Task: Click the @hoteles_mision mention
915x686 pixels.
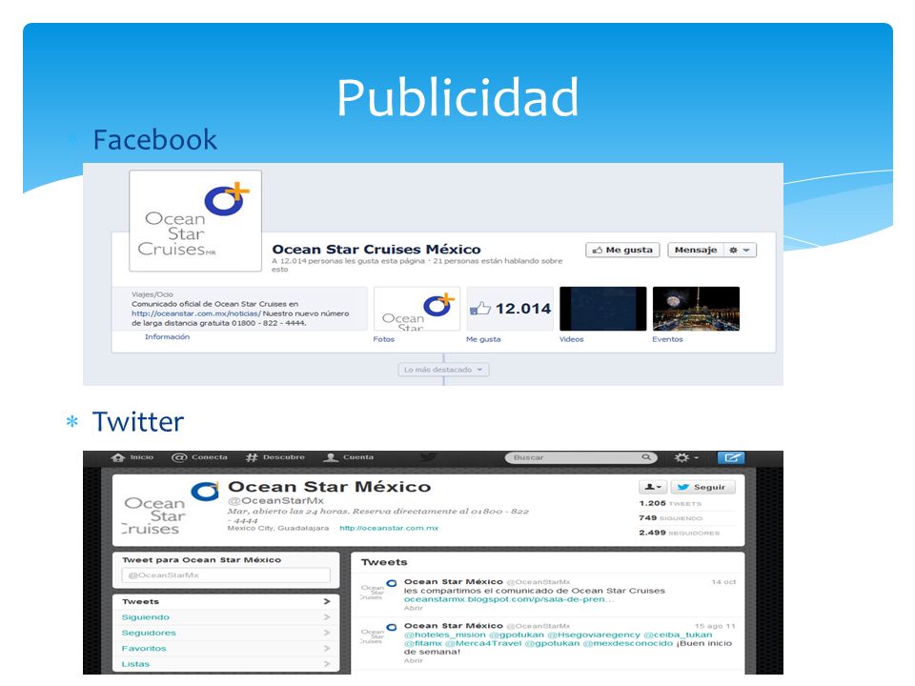Action: 445,635
